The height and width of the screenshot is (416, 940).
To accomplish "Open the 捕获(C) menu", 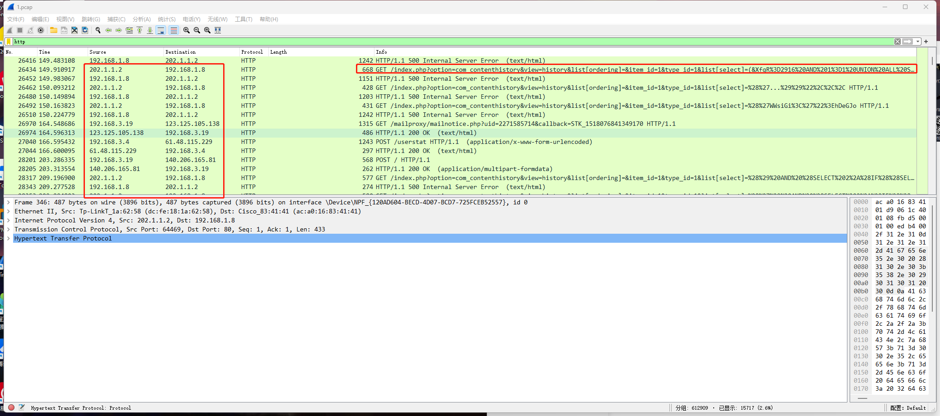I will [116, 19].
